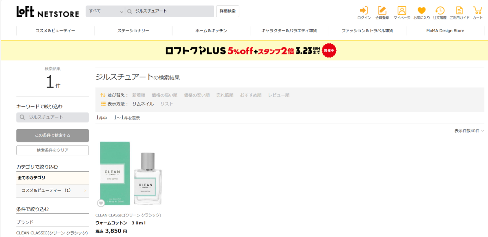Open キャラクター＆バラエティ雑貨 navigation menu
Viewport: 488px width, 237px height.
[x=289, y=31]
